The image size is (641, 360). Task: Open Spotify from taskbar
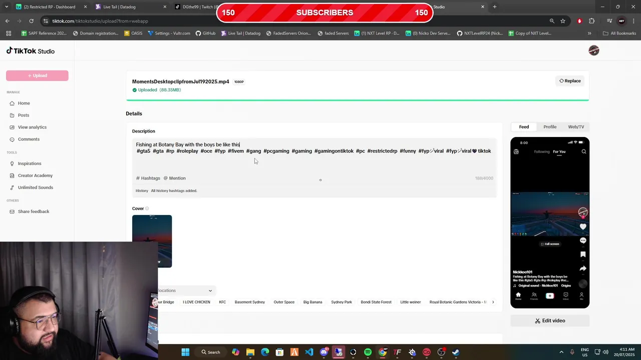[x=368, y=352]
